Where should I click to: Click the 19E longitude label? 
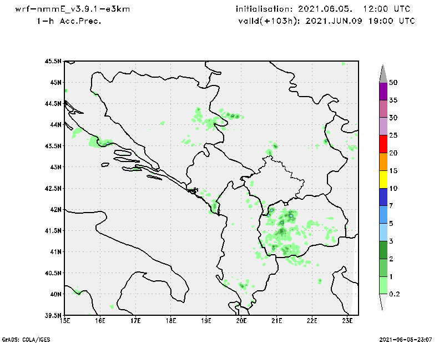(206, 321)
